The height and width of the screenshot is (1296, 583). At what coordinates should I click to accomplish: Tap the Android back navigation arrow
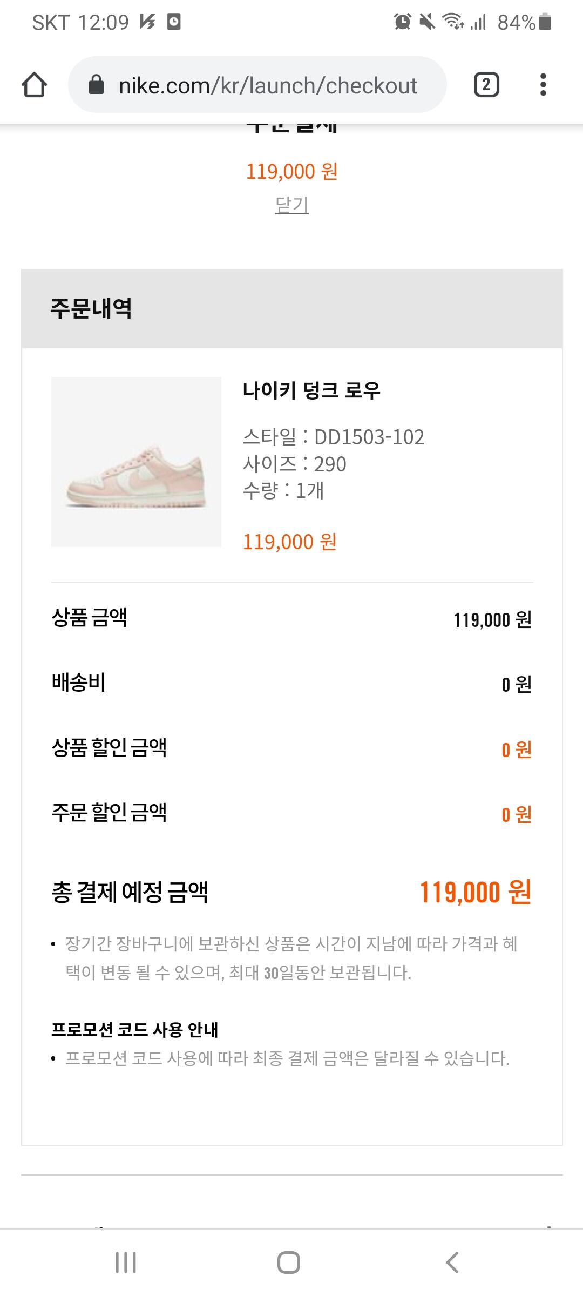[452, 1263]
